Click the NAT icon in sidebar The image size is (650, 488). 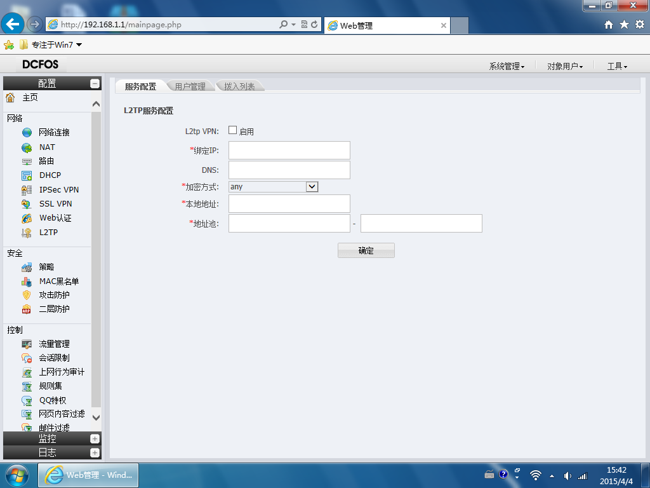pyautogui.click(x=27, y=147)
